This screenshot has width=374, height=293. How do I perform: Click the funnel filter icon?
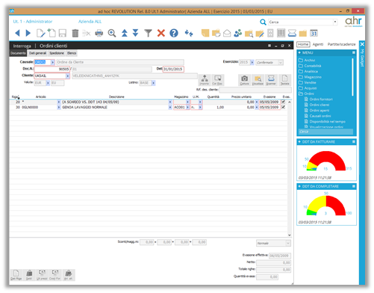tap(148, 33)
